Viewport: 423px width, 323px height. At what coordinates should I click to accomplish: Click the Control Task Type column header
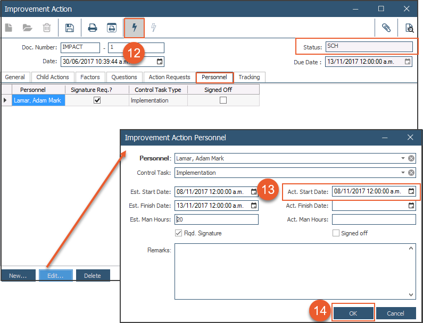click(158, 90)
